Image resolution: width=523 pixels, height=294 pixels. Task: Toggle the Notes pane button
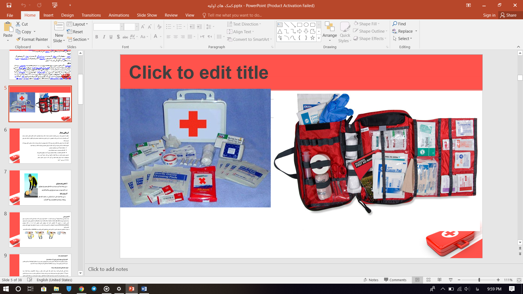click(x=371, y=280)
